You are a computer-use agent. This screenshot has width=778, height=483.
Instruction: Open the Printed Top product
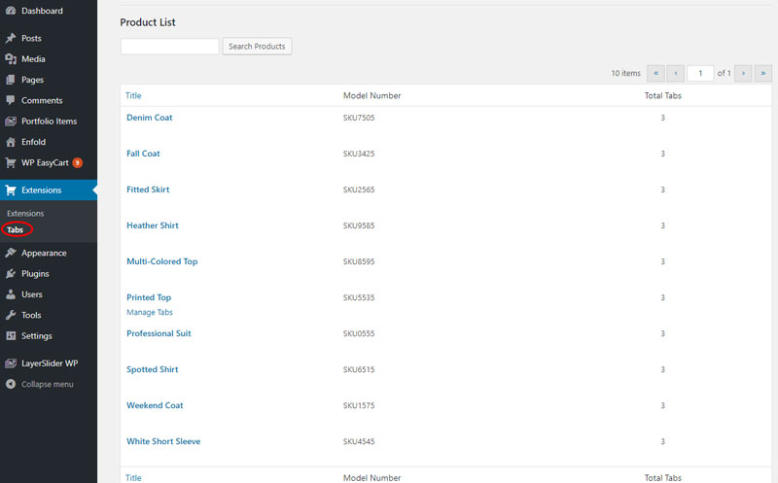click(149, 297)
